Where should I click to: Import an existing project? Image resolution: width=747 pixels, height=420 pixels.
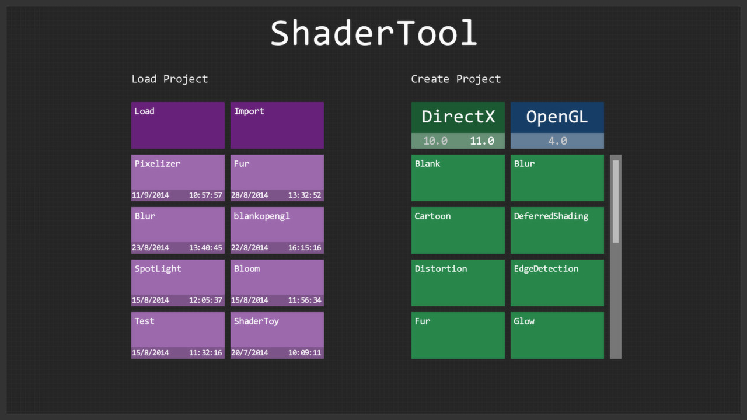click(x=277, y=125)
